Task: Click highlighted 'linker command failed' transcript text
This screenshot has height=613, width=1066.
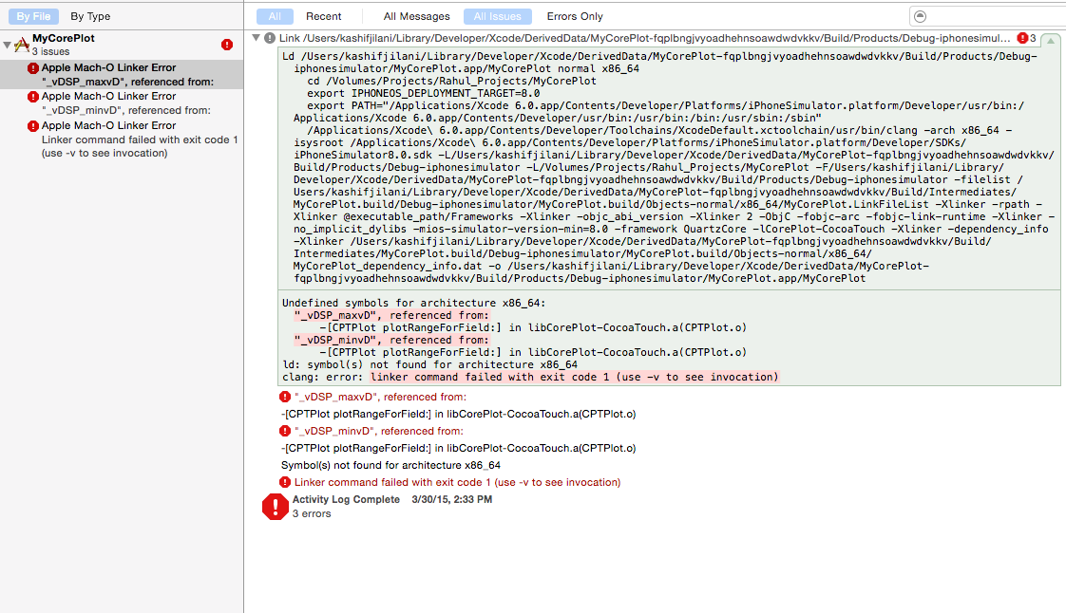Action: (575, 377)
